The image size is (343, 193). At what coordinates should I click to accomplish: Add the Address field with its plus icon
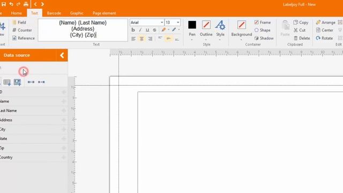coord(64,120)
